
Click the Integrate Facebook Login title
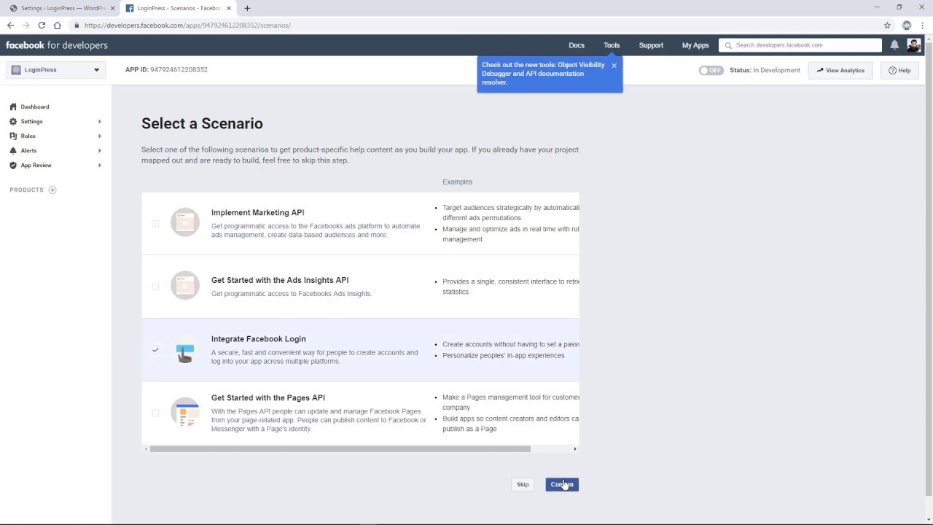[x=259, y=339]
